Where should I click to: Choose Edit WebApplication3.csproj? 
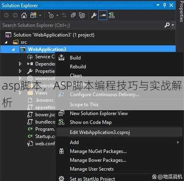pos(100,132)
